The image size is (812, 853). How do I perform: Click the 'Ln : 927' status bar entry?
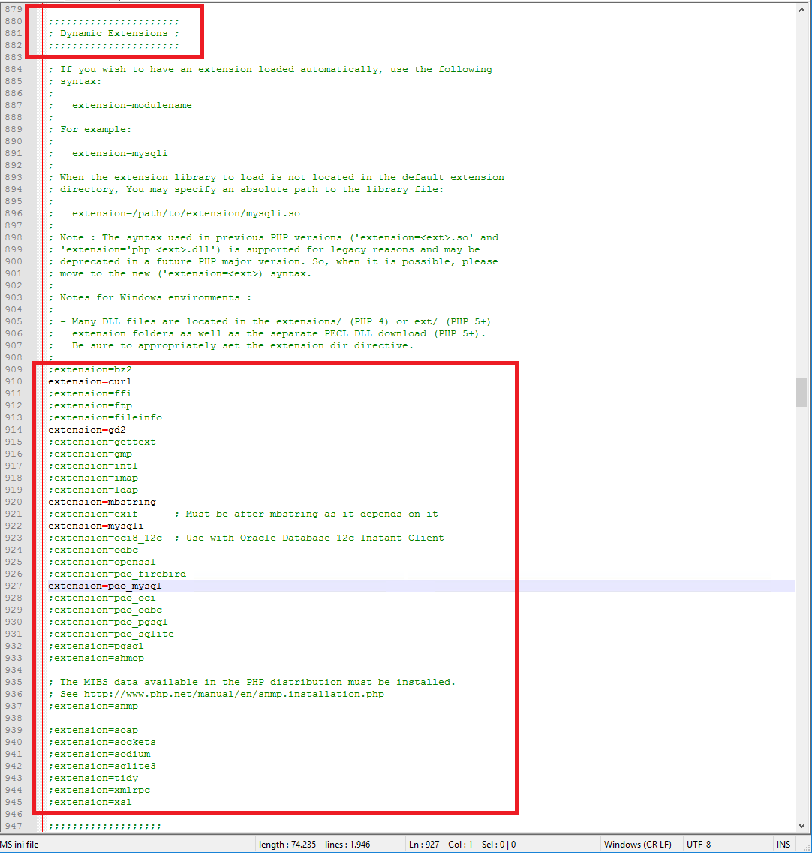tap(424, 844)
